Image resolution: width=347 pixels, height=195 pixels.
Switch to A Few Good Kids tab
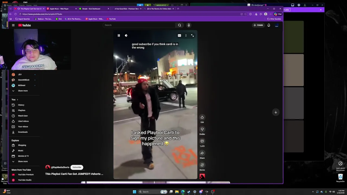click(126, 9)
